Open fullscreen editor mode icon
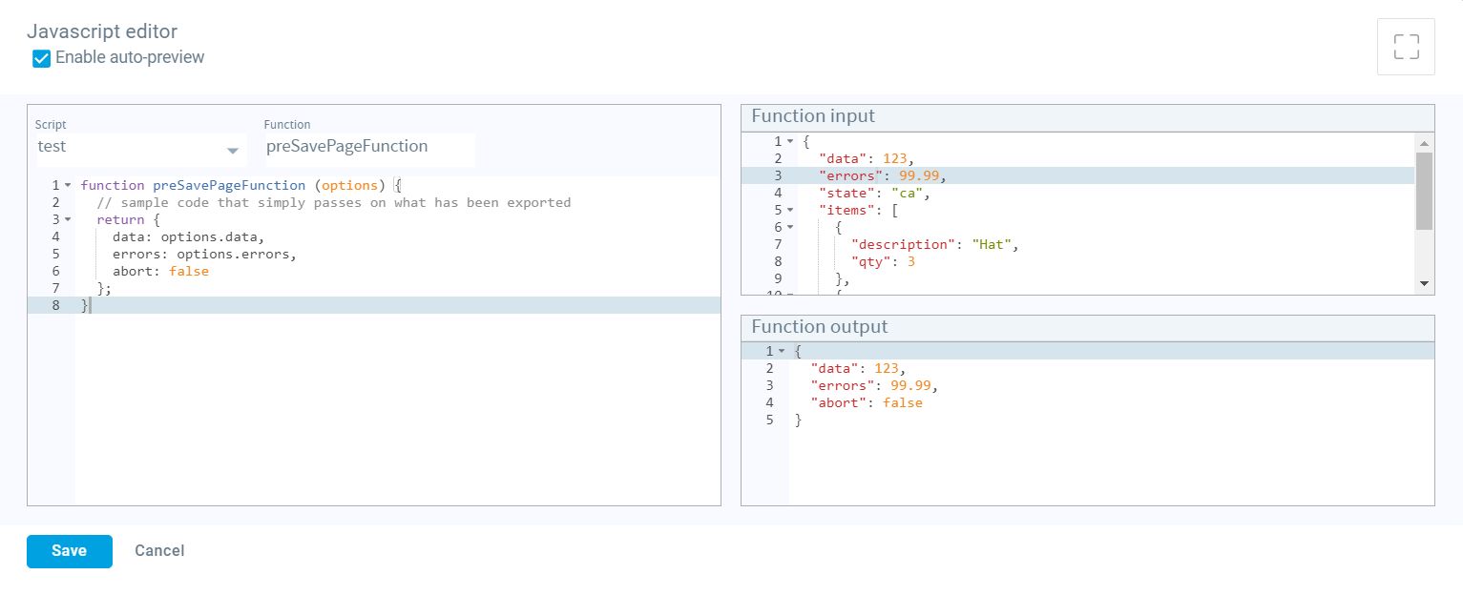1463x595 pixels. [x=1406, y=47]
